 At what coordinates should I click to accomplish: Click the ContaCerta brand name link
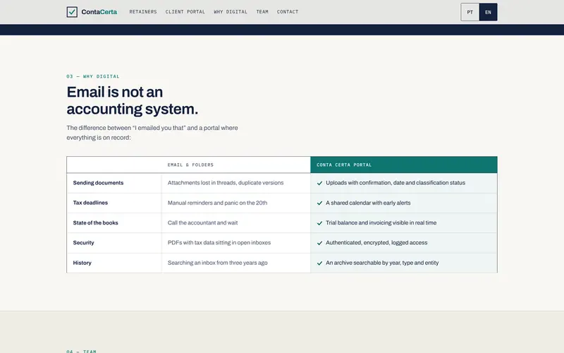[99, 12]
